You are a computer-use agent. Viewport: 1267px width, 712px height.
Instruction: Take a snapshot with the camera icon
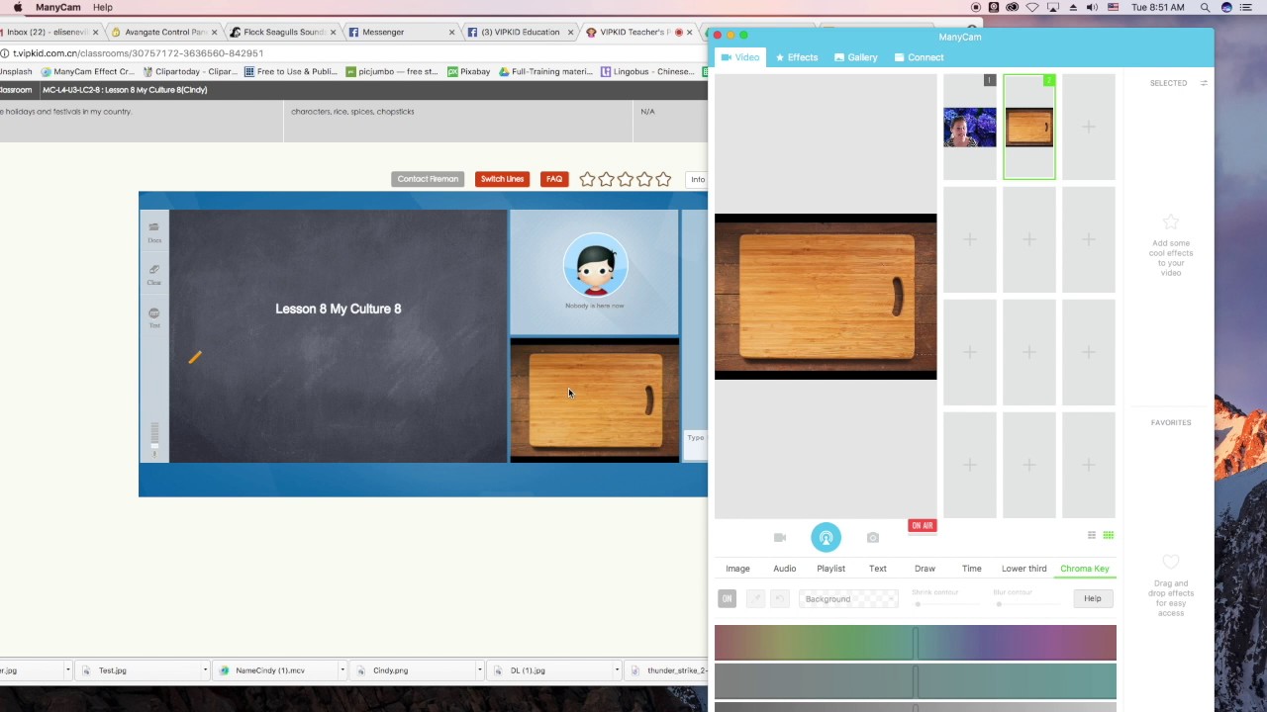(872, 538)
